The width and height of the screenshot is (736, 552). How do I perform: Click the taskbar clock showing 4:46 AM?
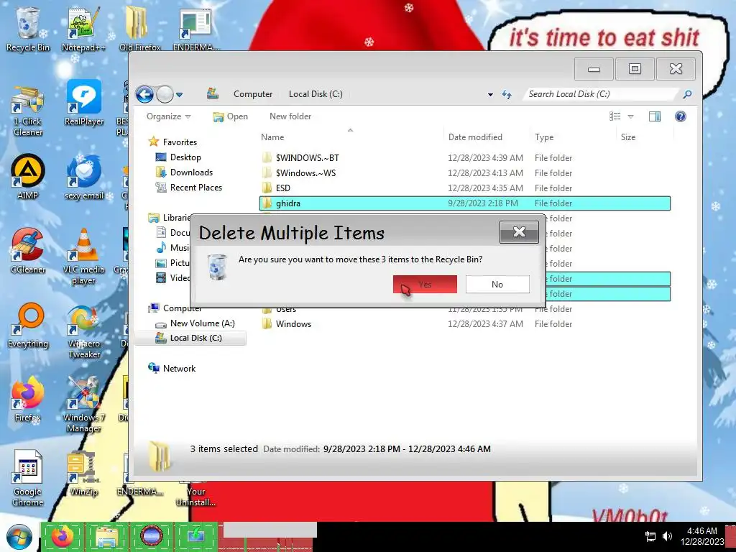coord(702,536)
